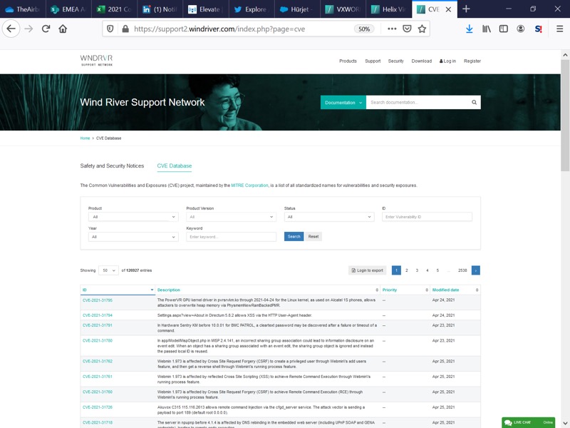
Task: Click the WNDRVR Support Network logo
Action: point(96,60)
